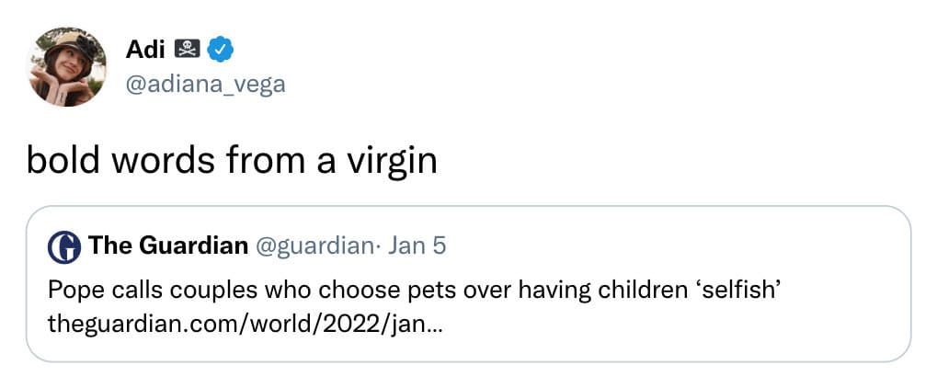Screen dimensions: 937x388
Task: Click the headline starting "Pope calls couples"
Action: tap(416, 291)
